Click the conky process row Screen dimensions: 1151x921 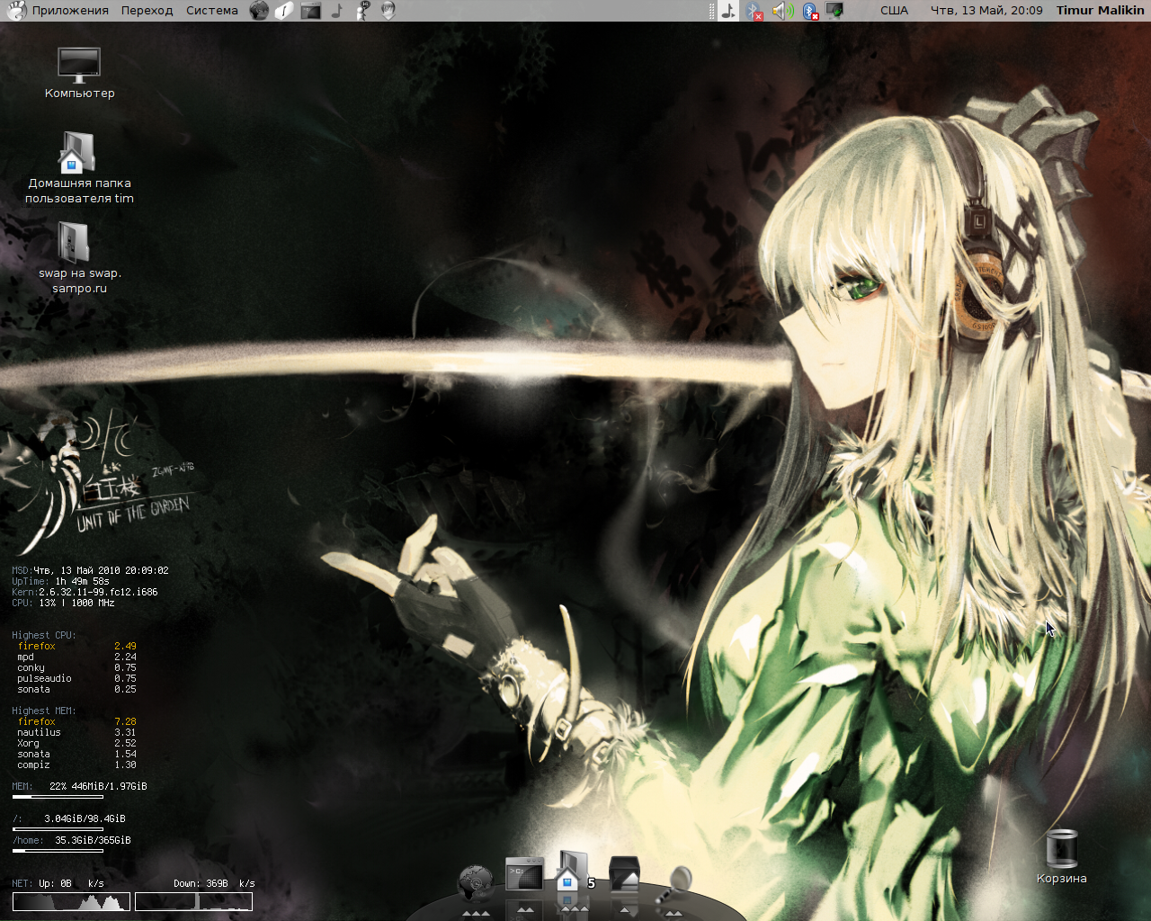coord(76,668)
